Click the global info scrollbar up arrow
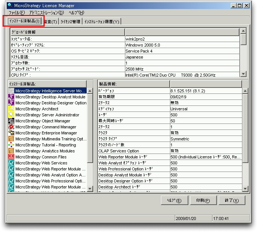Viewport: 257px width, 232px height. pyautogui.click(x=243, y=31)
